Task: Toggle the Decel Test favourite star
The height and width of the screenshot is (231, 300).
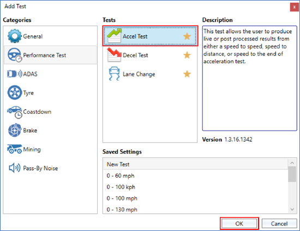Action: (187, 55)
